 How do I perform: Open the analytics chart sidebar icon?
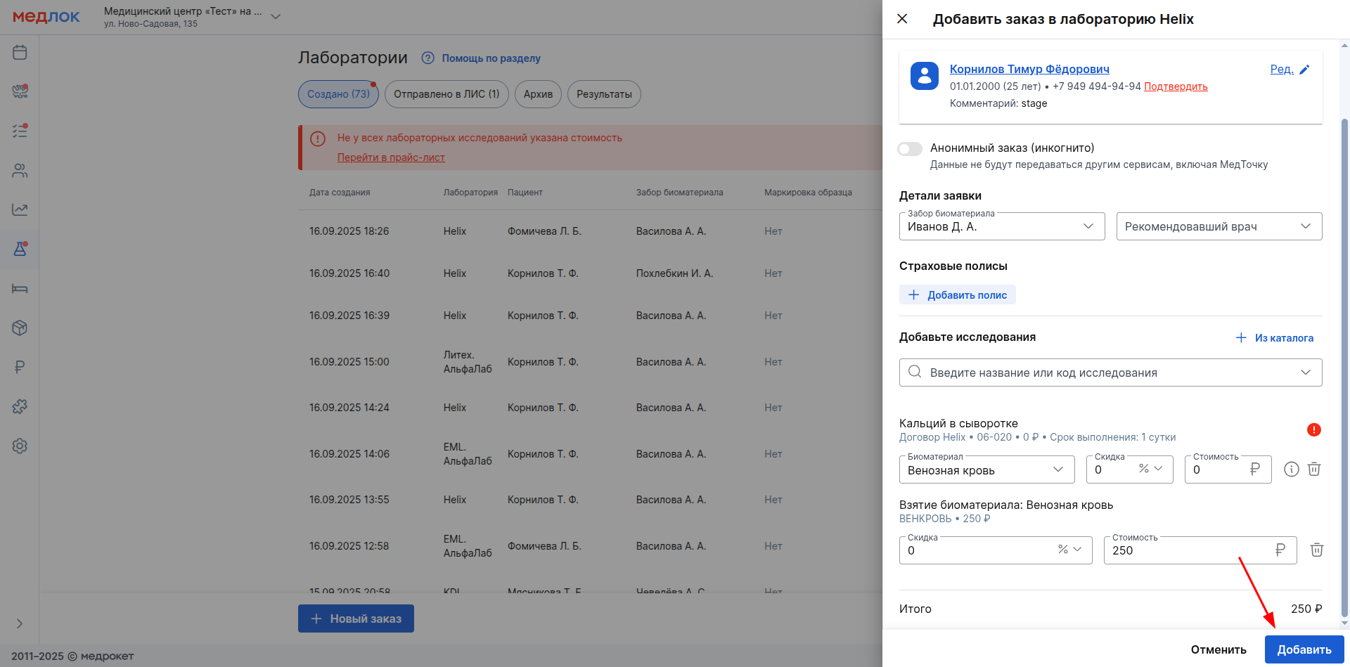point(20,209)
